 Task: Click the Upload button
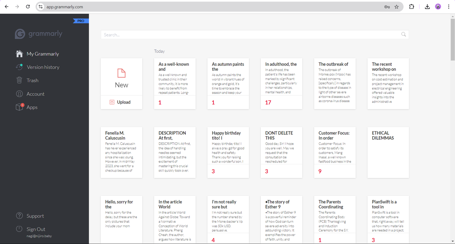pos(121,102)
